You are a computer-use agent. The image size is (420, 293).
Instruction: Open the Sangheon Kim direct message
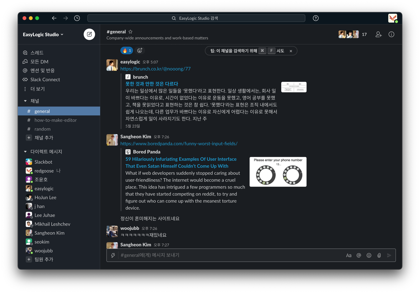click(59, 233)
